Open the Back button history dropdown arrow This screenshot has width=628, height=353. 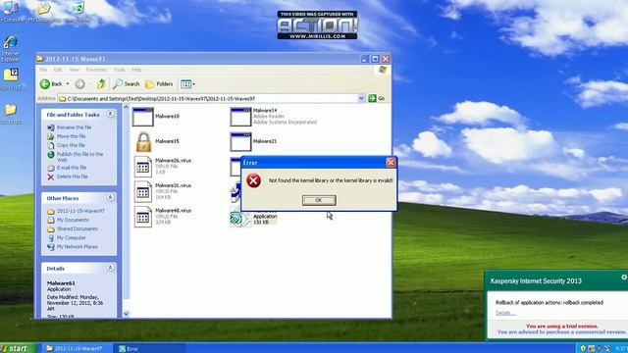coord(68,84)
